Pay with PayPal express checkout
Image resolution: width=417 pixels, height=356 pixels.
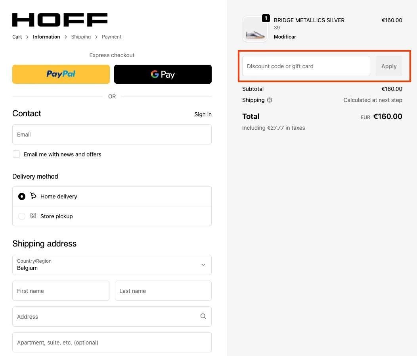pyautogui.click(x=61, y=74)
